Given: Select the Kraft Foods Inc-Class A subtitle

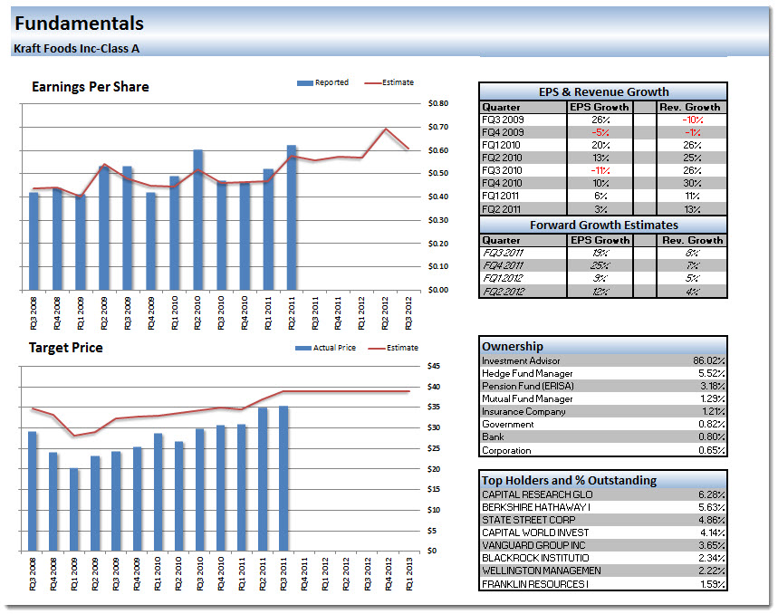Looking at the screenshot, I should click(x=76, y=49).
